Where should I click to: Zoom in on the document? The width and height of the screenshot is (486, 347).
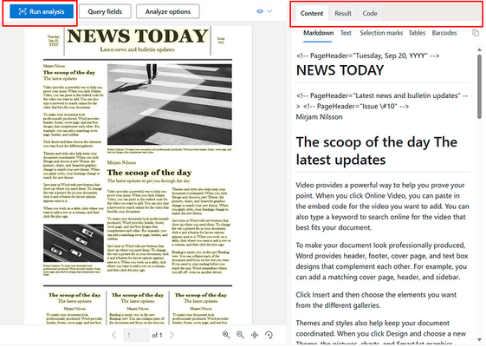pyautogui.click(x=226, y=335)
